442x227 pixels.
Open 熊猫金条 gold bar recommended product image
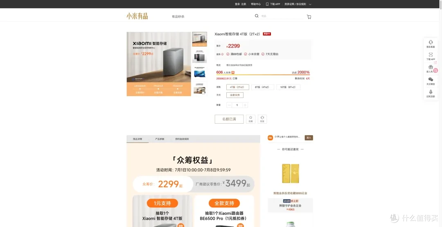pyautogui.click(x=290, y=174)
